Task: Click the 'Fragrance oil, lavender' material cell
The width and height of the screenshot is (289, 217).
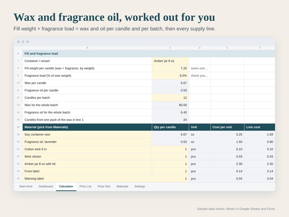Action: coord(87,142)
